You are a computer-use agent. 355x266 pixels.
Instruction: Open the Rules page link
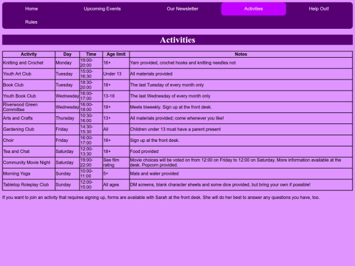pyautogui.click(x=32, y=22)
